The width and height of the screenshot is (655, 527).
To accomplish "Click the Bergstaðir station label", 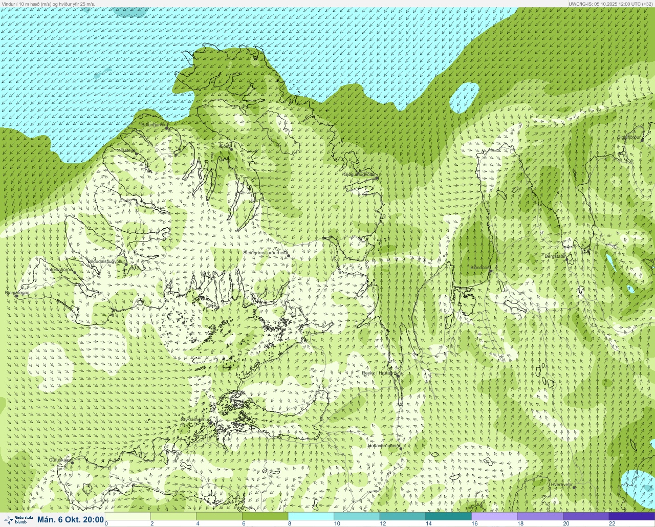I will [x=555, y=256].
